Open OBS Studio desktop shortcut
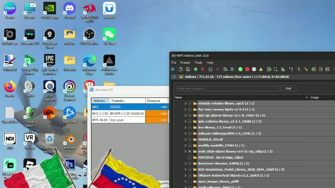Screen dimensions: 335x188 click(x=89, y=37)
